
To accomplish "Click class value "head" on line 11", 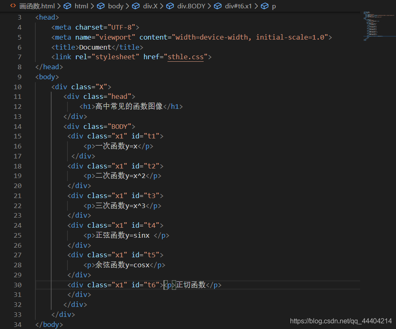I will 119,97.
